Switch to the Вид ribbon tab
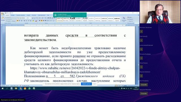Screen dimensions: 181x102 click(x=48, y=15)
